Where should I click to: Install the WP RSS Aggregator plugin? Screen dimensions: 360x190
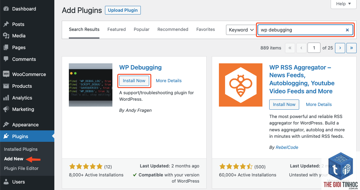[x=284, y=104]
